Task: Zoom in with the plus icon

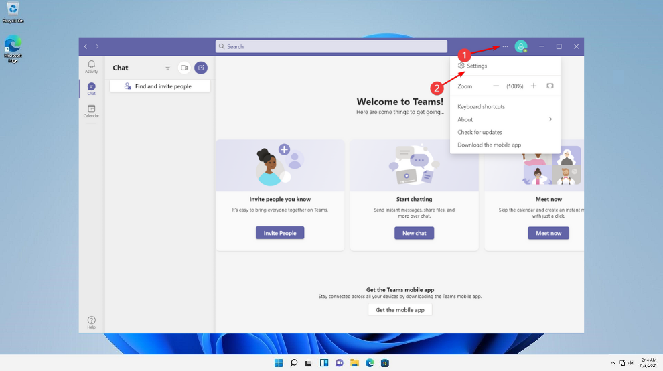Action: tap(534, 86)
